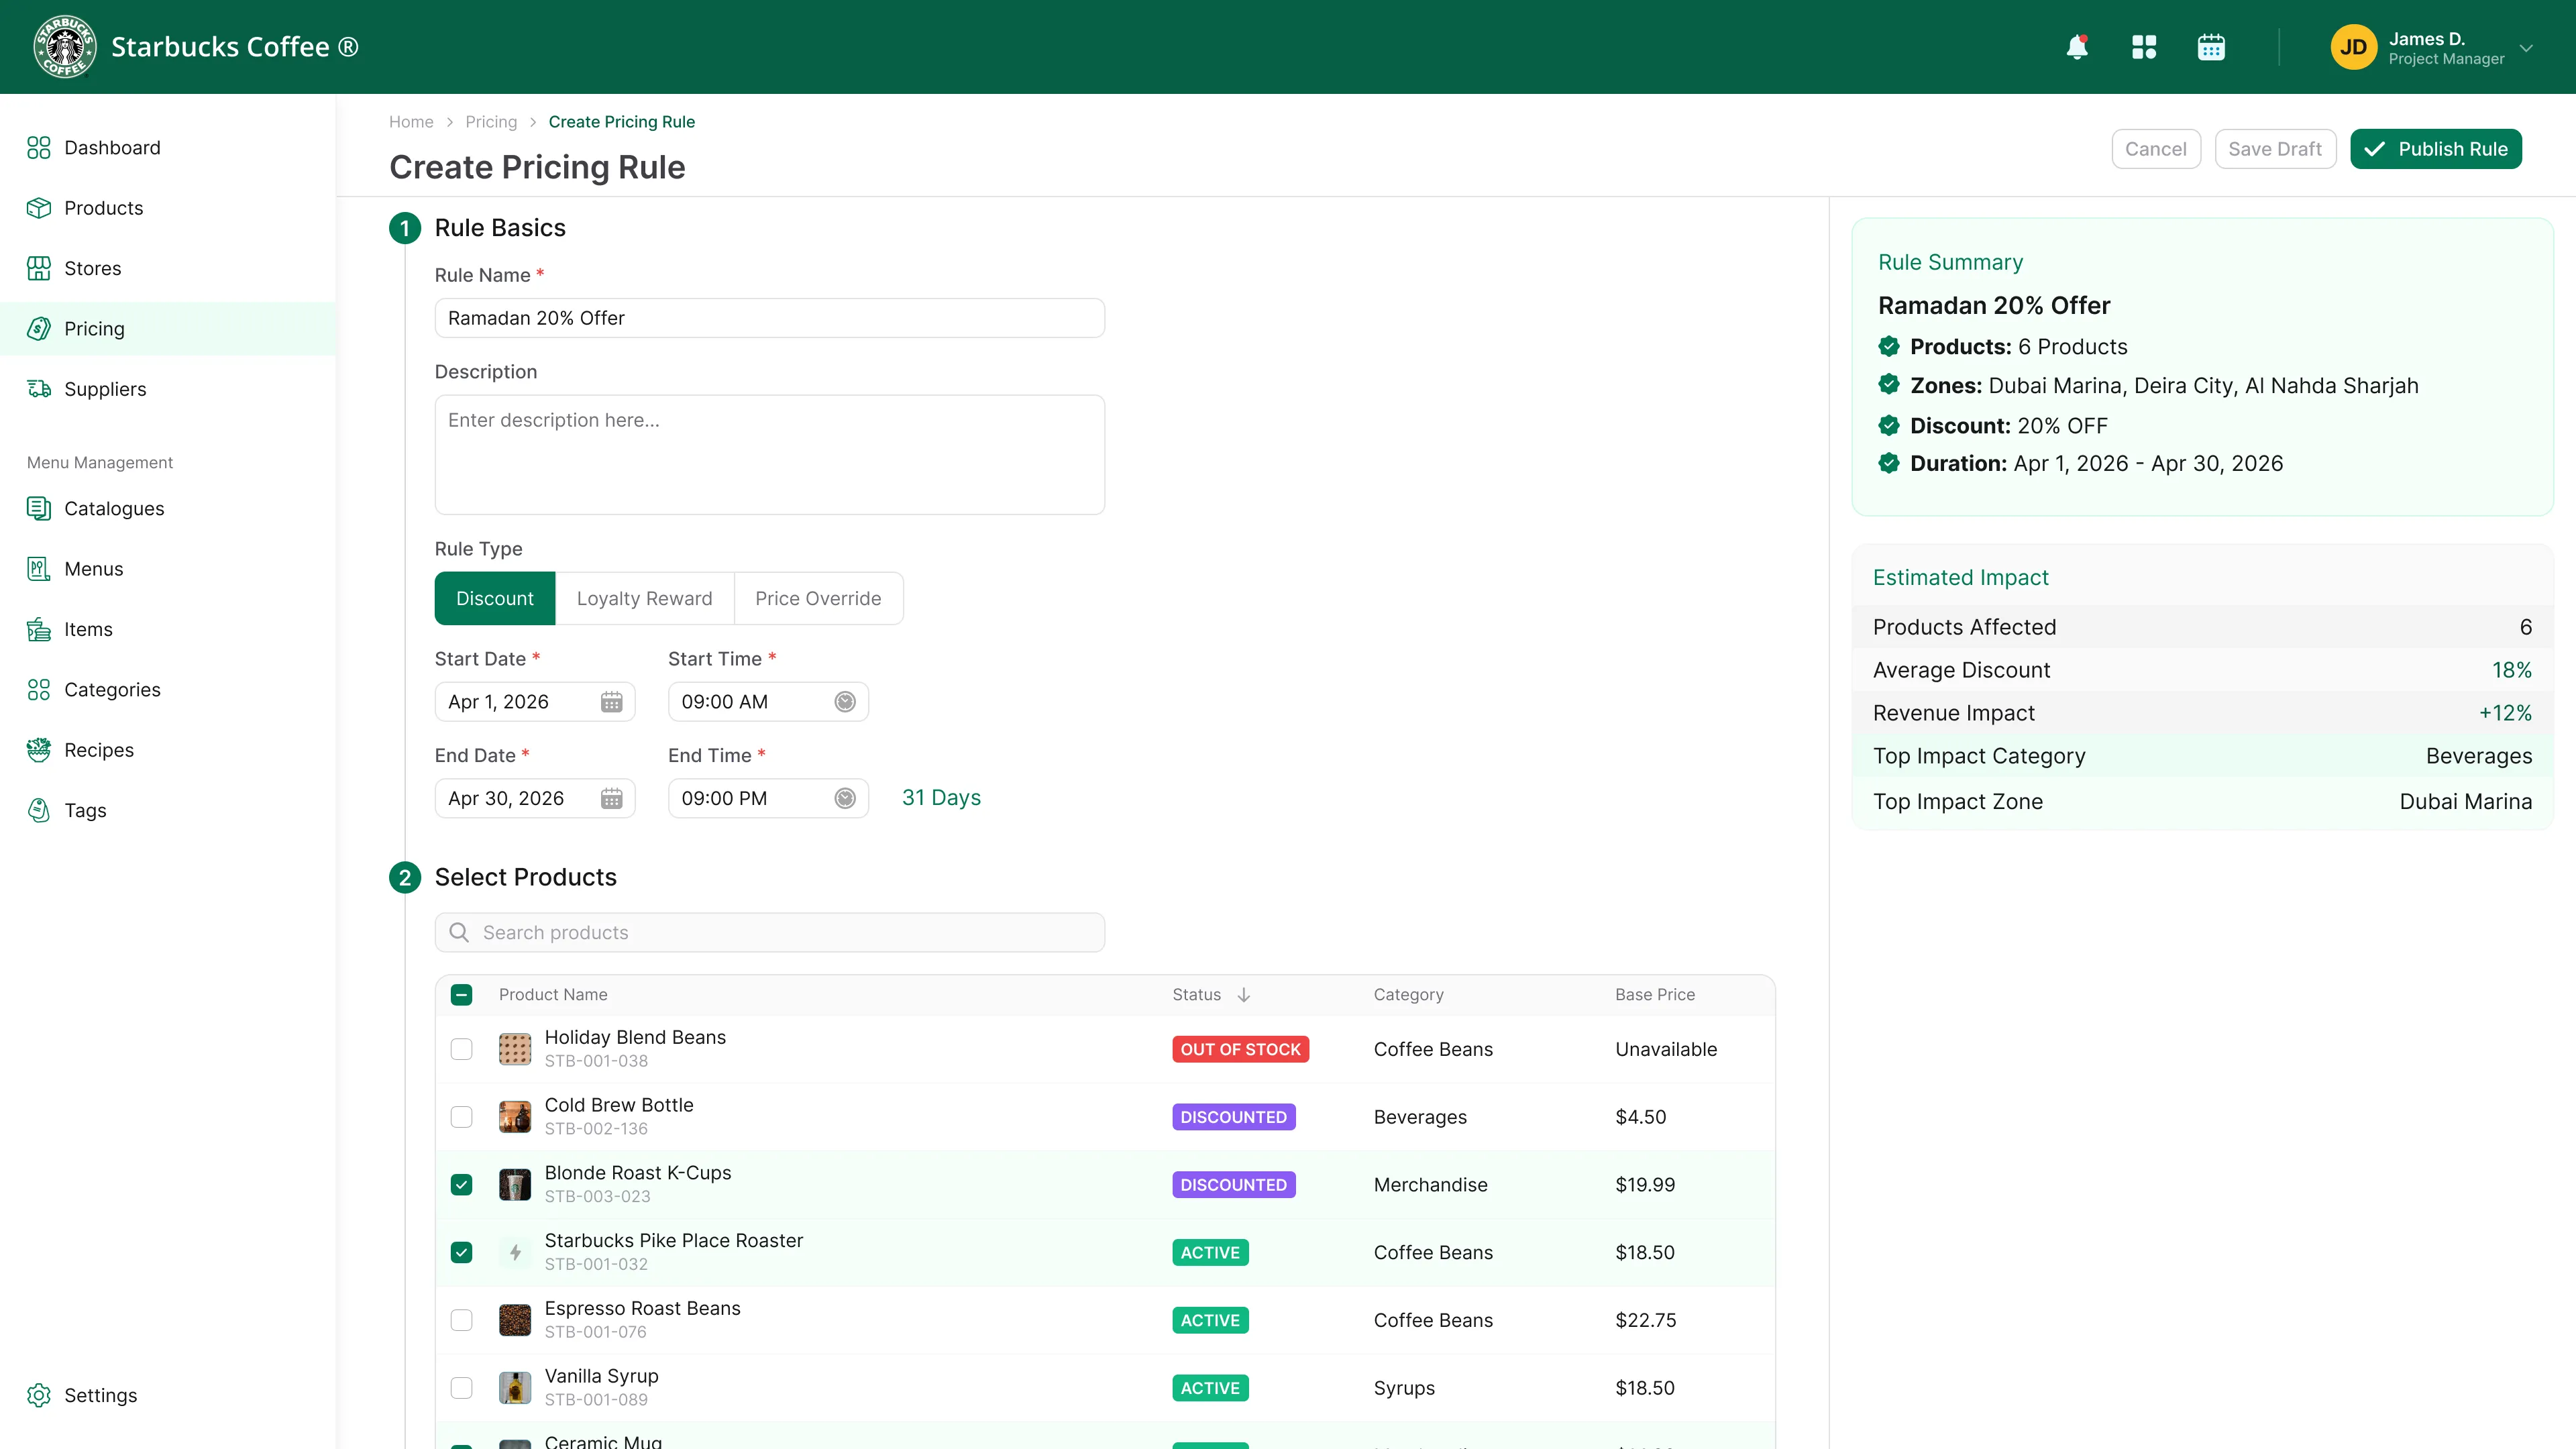The width and height of the screenshot is (2576, 1449).
Task: Open Products in the sidebar
Action: pos(168,208)
